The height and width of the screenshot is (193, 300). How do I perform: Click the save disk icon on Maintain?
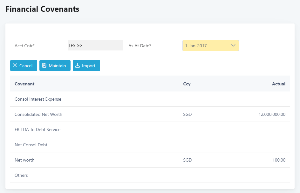[x=44, y=66]
